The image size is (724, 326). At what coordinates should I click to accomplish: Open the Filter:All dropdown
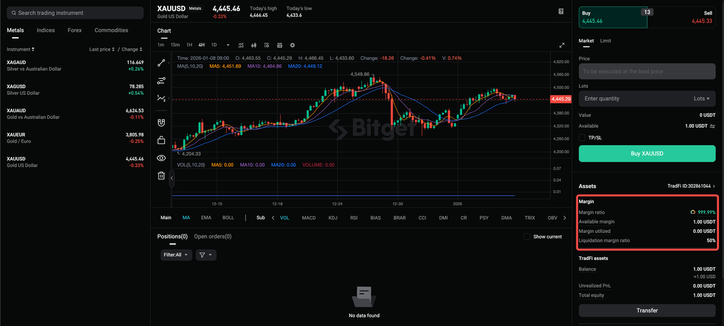(x=176, y=255)
